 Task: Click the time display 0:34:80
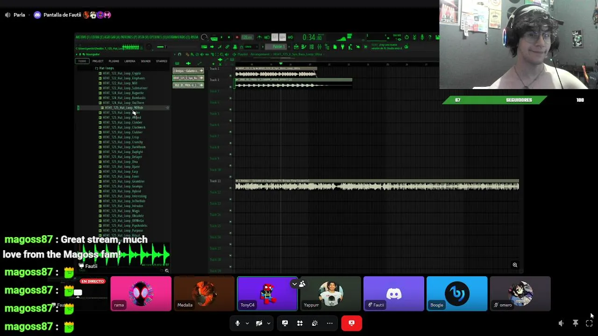pyautogui.click(x=313, y=37)
